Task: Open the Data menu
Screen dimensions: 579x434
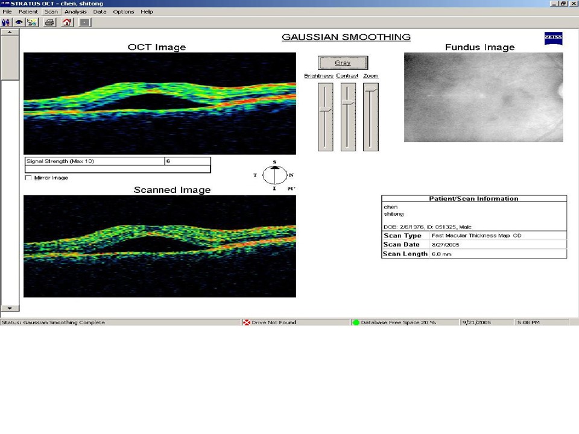Action: coord(100,12)
